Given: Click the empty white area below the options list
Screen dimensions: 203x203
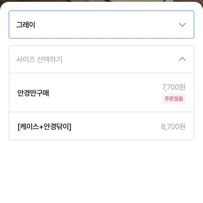Looking at the screenshot, I should (101, 171).
